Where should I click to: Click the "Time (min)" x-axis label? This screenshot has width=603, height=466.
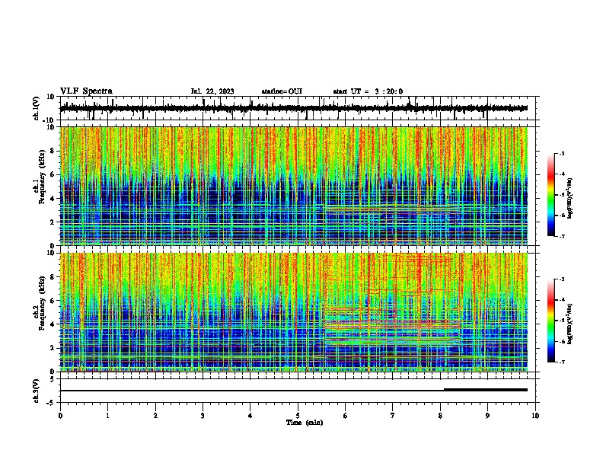[305, 423]
